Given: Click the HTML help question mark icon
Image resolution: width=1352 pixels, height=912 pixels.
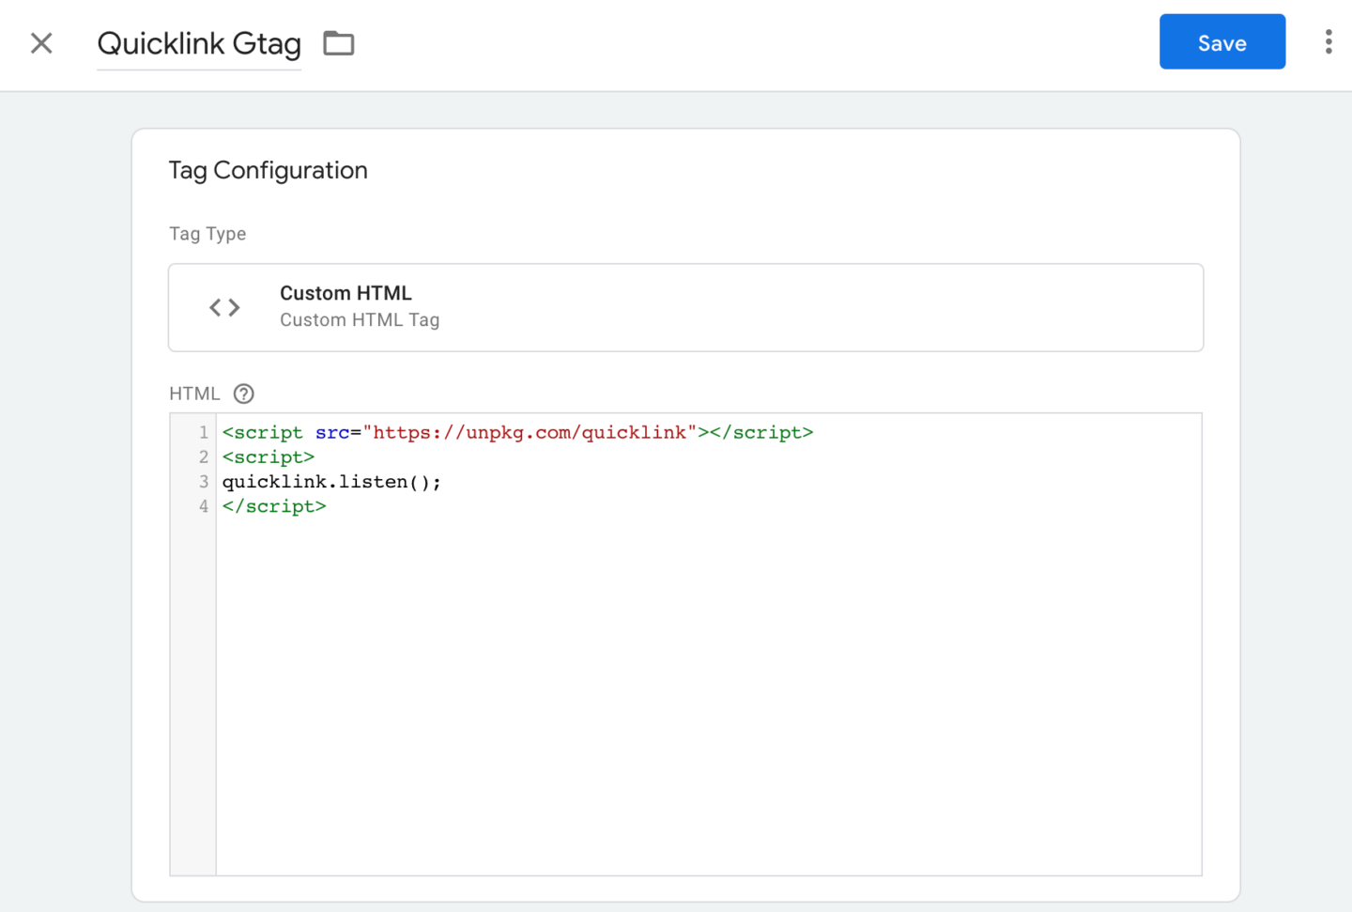Looking at the screenshot, I should [244, 394].
